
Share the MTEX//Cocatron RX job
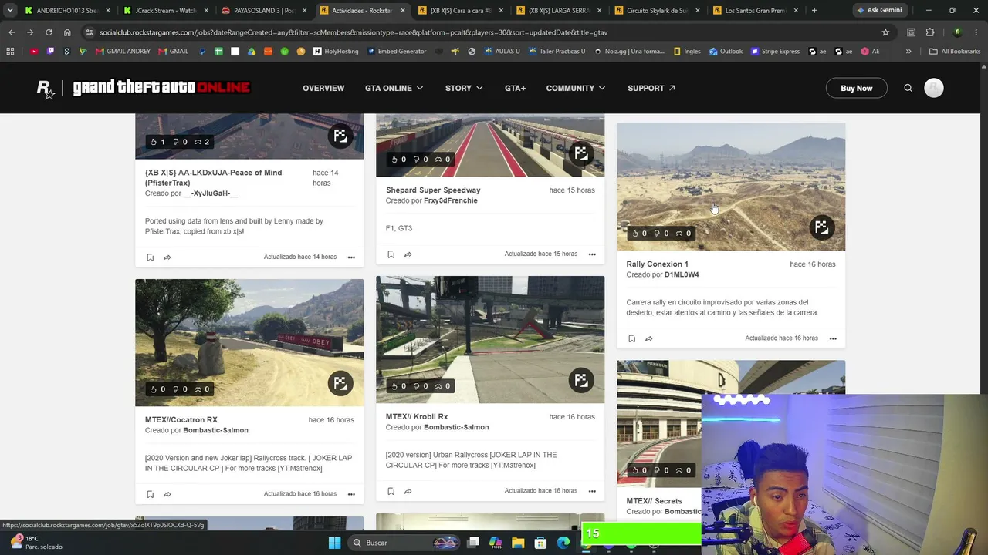pyautogui.click(x=167, y=494)
